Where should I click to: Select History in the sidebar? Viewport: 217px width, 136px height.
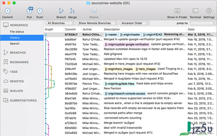[x=22, y=38]
